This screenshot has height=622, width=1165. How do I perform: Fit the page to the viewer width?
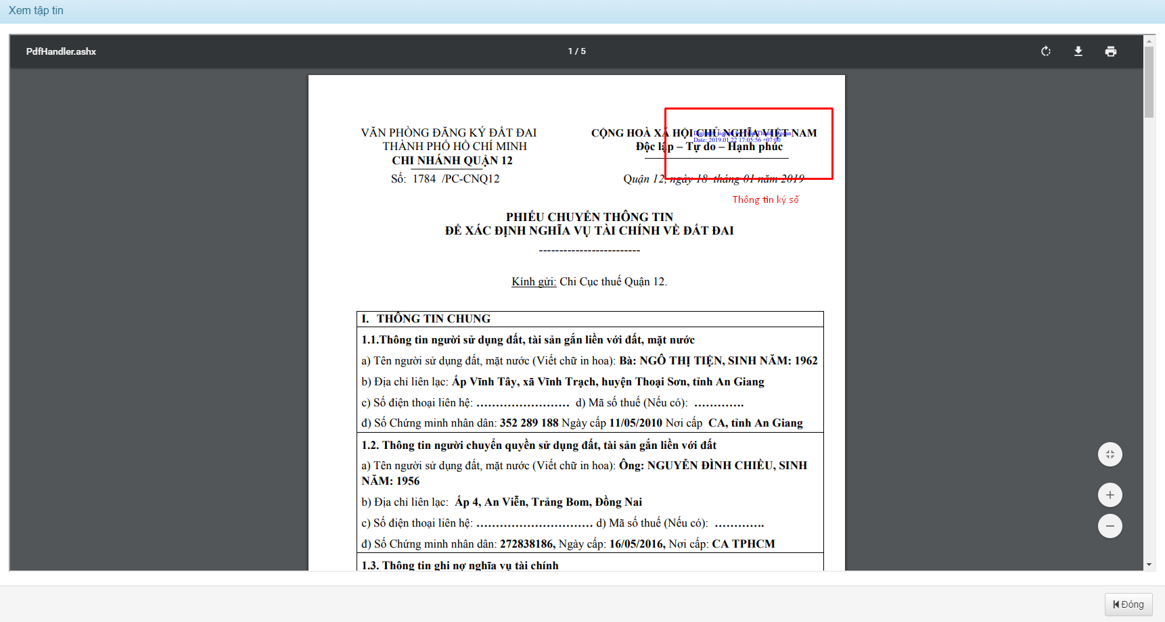1110,454
